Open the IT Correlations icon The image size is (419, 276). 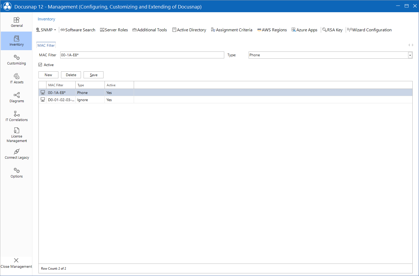16,114
